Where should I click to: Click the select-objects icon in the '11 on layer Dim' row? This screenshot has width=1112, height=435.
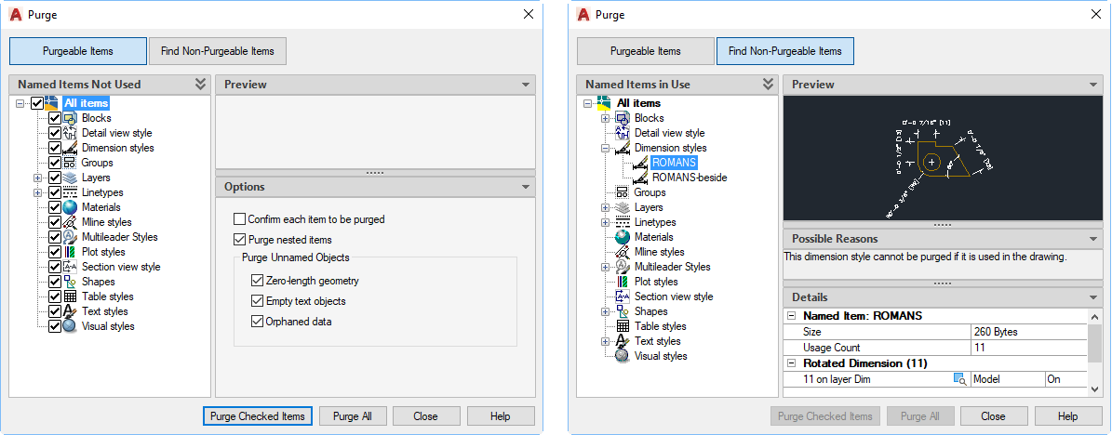(958, 379)
